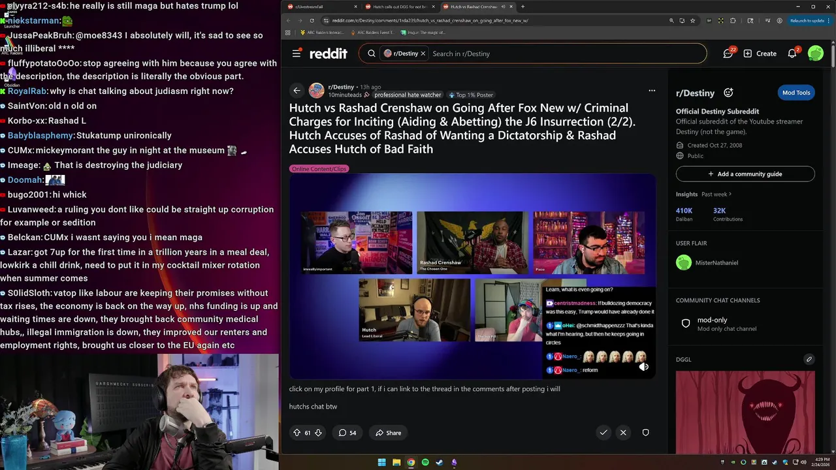Reload the current page
Screen dimensions: 836x470
point(312,20)
